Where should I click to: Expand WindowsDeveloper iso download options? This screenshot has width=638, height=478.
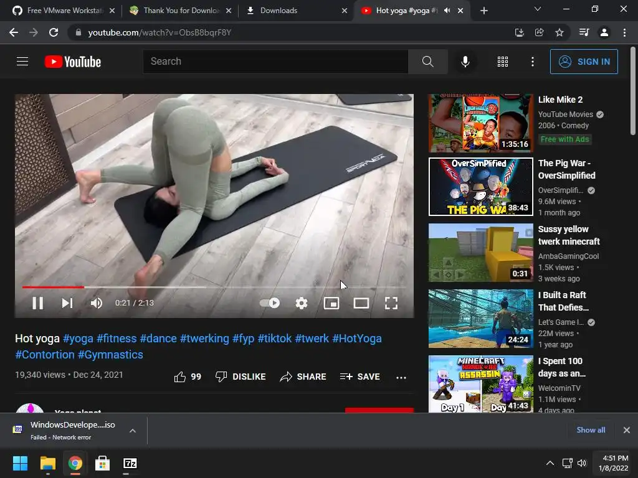(x=133, y=431)
